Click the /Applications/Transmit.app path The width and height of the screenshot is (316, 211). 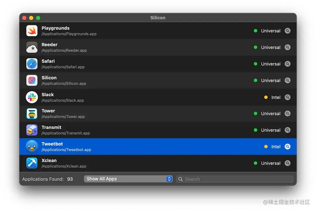66,133
